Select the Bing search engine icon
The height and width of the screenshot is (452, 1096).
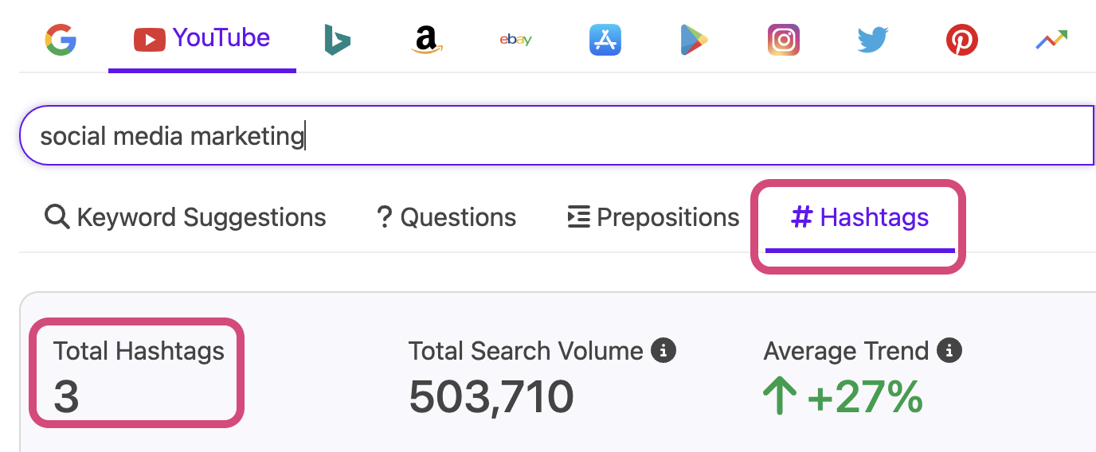point(338,39)
